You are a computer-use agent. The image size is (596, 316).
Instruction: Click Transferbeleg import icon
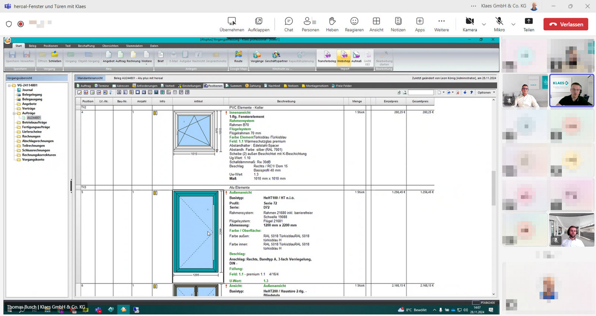tap(327, 57)
